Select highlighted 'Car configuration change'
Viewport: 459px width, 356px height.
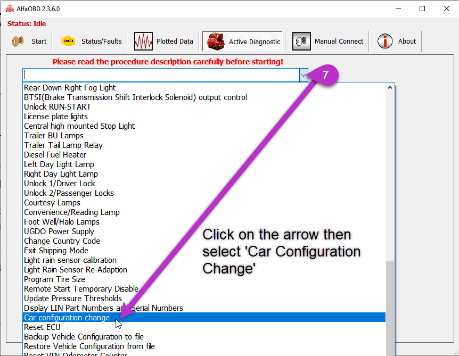point(204,318)
